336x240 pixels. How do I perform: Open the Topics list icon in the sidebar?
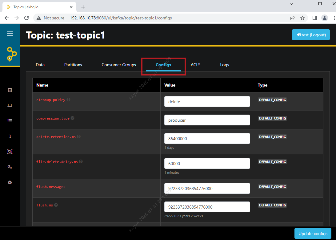(10, 121)
